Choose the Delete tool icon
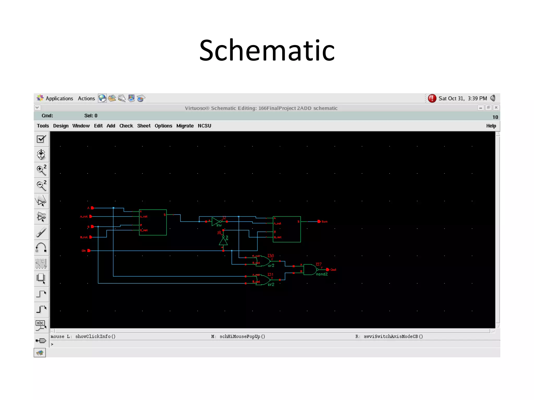 click(x=41, y=232)
